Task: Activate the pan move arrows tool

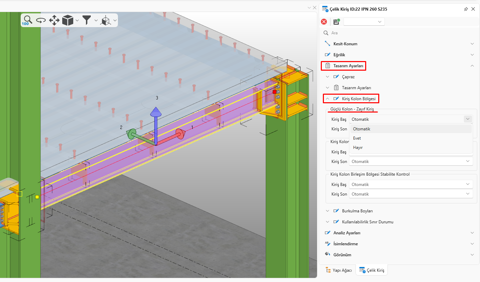Action: [x=54, y=21]
